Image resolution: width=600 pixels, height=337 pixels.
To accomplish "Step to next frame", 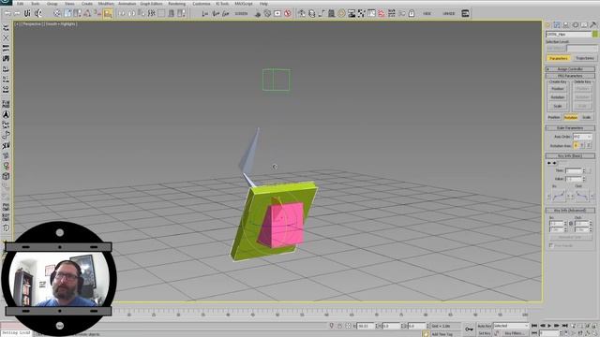I will 557,326.
